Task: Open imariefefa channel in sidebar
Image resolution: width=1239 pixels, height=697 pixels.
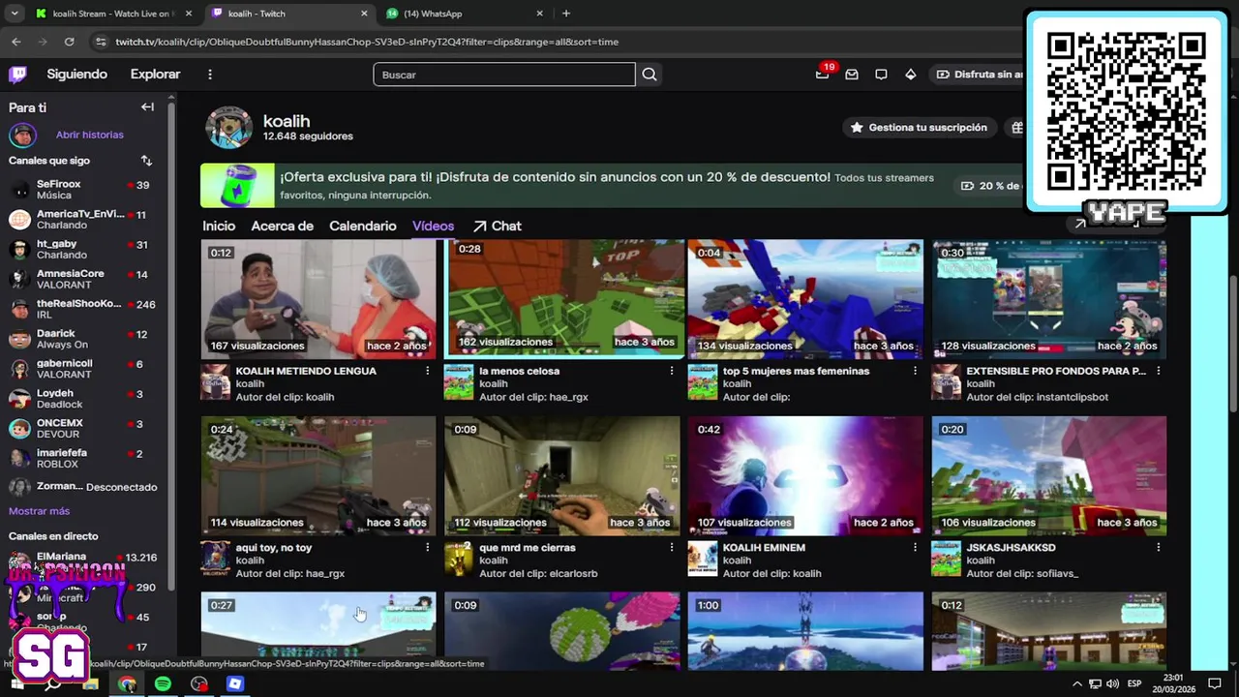Action: (85, 459)
